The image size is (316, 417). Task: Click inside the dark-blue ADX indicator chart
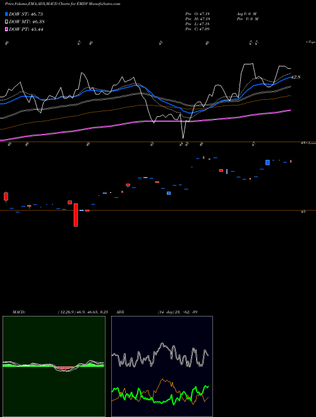tap(162, 366)
